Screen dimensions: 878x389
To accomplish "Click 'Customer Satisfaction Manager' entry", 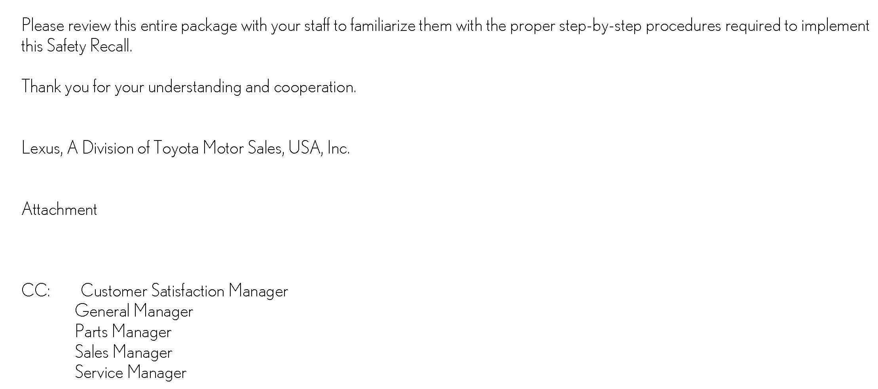I will pos(184,291).
